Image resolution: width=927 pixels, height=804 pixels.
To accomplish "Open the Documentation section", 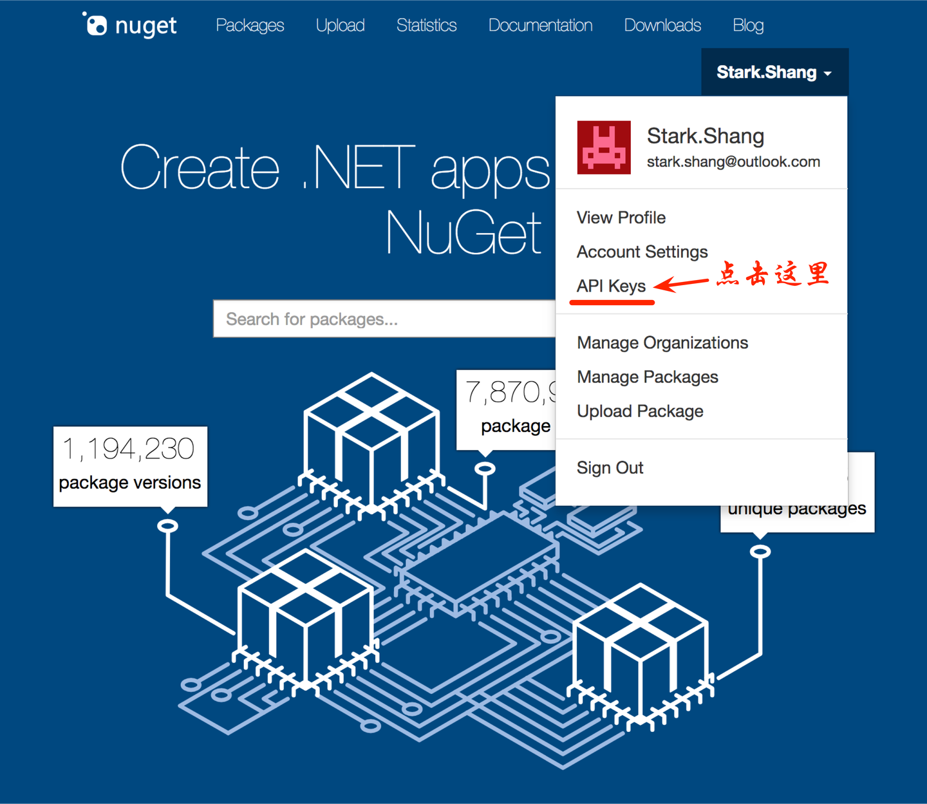I will click(x=541, y=25).
